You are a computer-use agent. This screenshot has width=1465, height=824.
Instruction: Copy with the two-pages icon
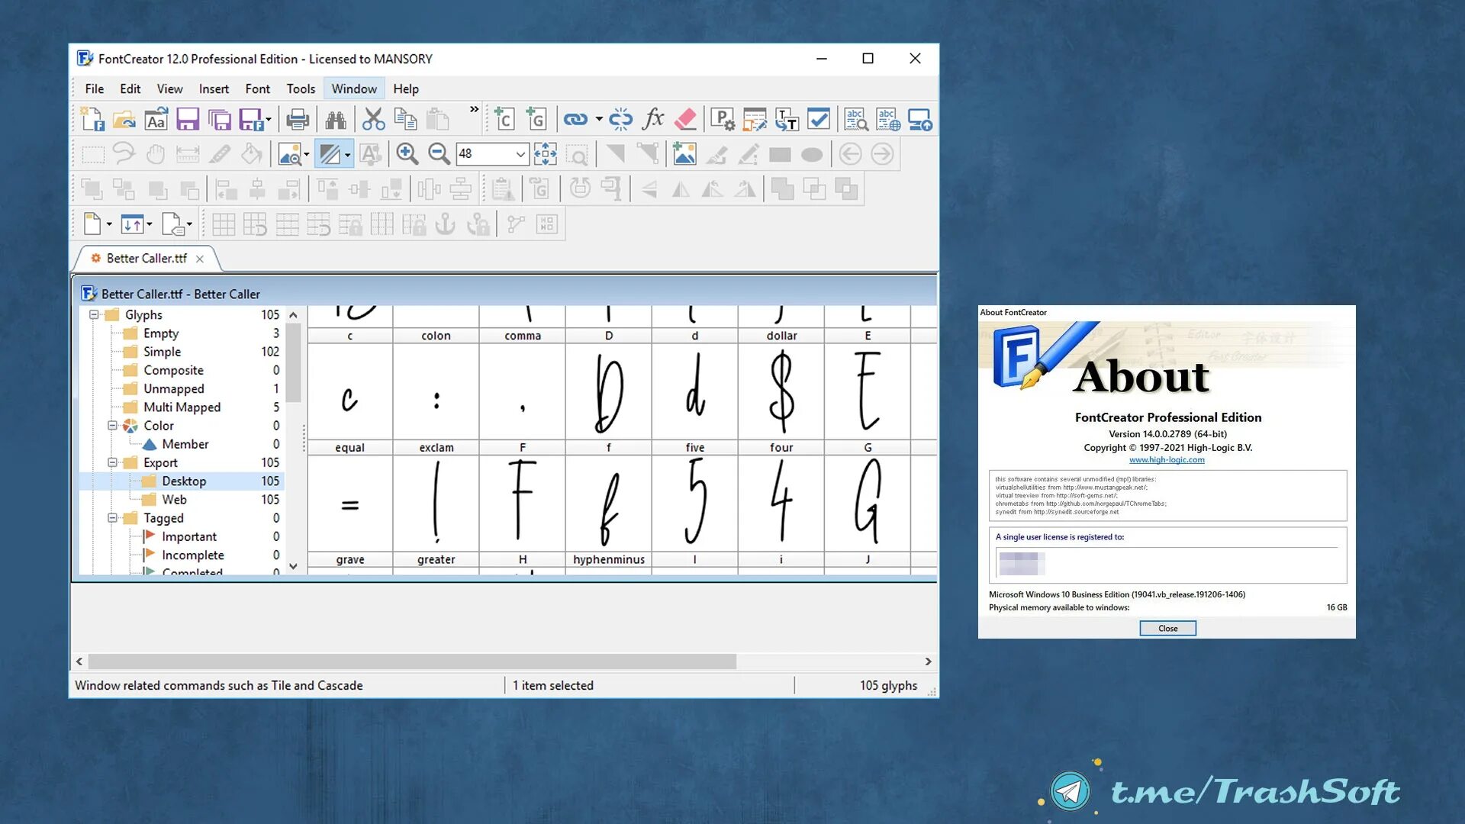coord(405,120)
